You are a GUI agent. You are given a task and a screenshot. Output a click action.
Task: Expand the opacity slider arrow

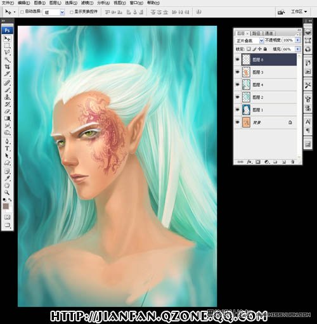(x=298, y=40)
